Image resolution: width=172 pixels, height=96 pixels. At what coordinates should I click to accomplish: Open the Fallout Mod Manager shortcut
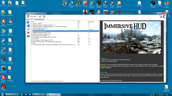99,4
